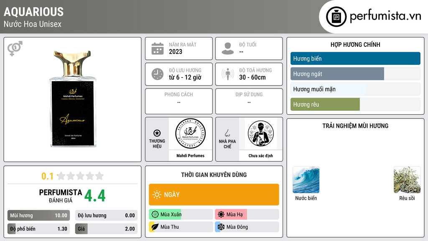Click the Mùa Đông snowflake icon
The width and height of the screenshot is (428, 241).
click(x=221, y=227)
